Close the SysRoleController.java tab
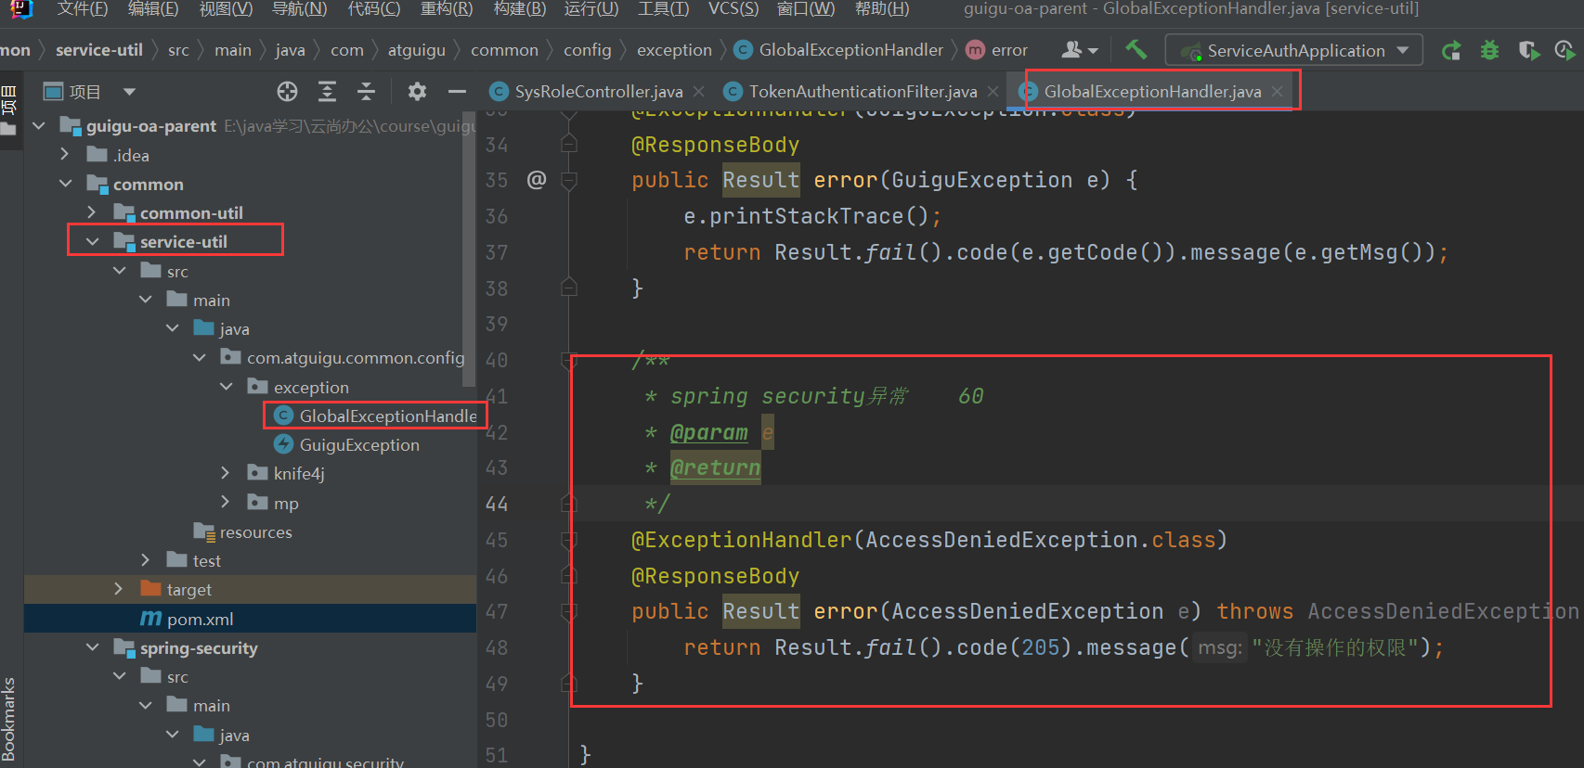The width and height of the screenshot is (1584, 768). tap(699, 91)
